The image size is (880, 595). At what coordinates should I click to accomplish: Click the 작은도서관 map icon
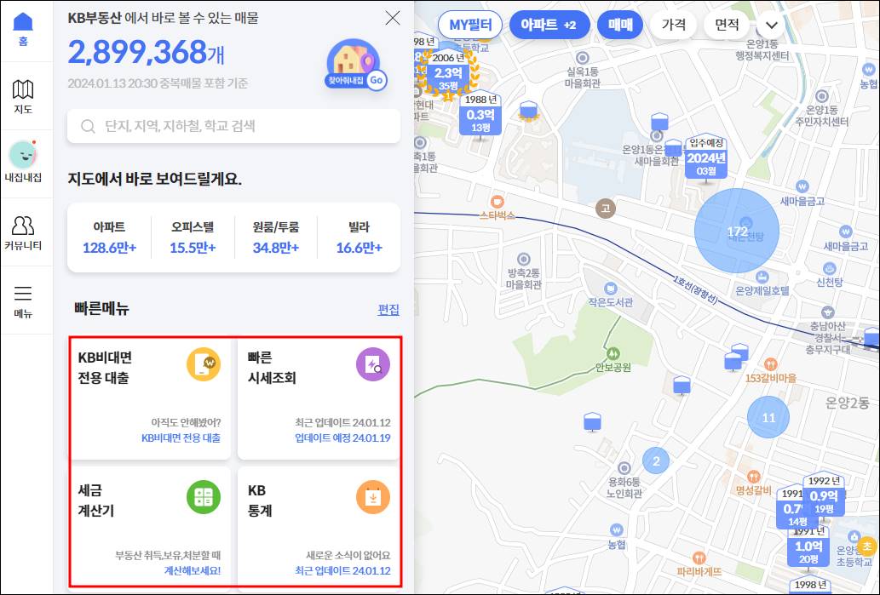click(x=610, y=289)
